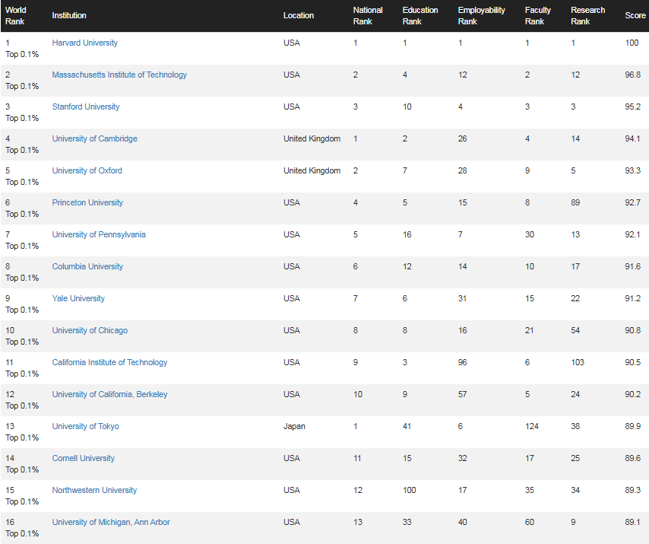
Task: Open the Columbia University link
Action: coord(87,266)
